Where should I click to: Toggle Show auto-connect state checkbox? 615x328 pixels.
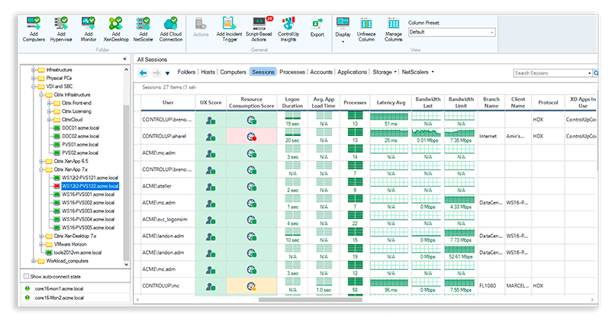coord(26,276)
